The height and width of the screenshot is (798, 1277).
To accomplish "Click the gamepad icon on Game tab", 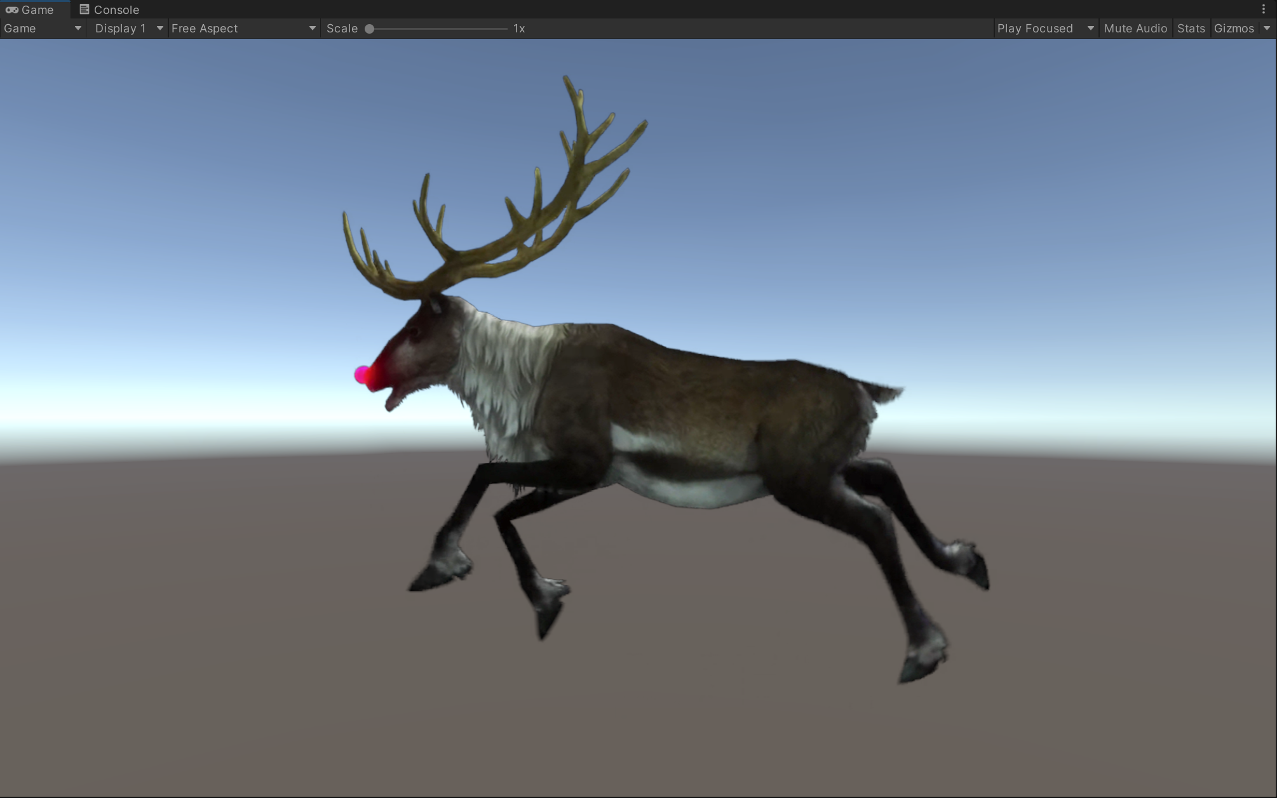I will click(11, 10).
